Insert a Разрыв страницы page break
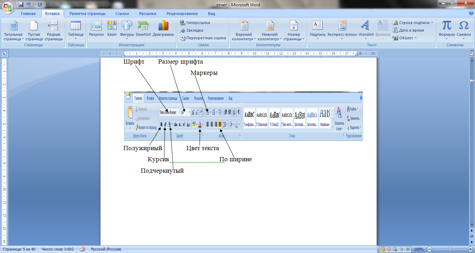Image resolution: width=475 pixels, height=253 pixels. [54, 31]
